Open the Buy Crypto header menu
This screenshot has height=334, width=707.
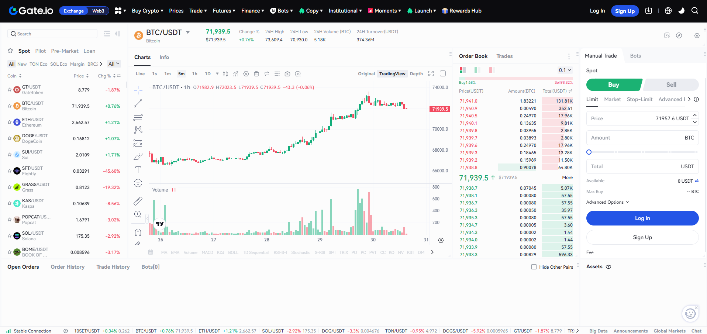tap(148, 11)
